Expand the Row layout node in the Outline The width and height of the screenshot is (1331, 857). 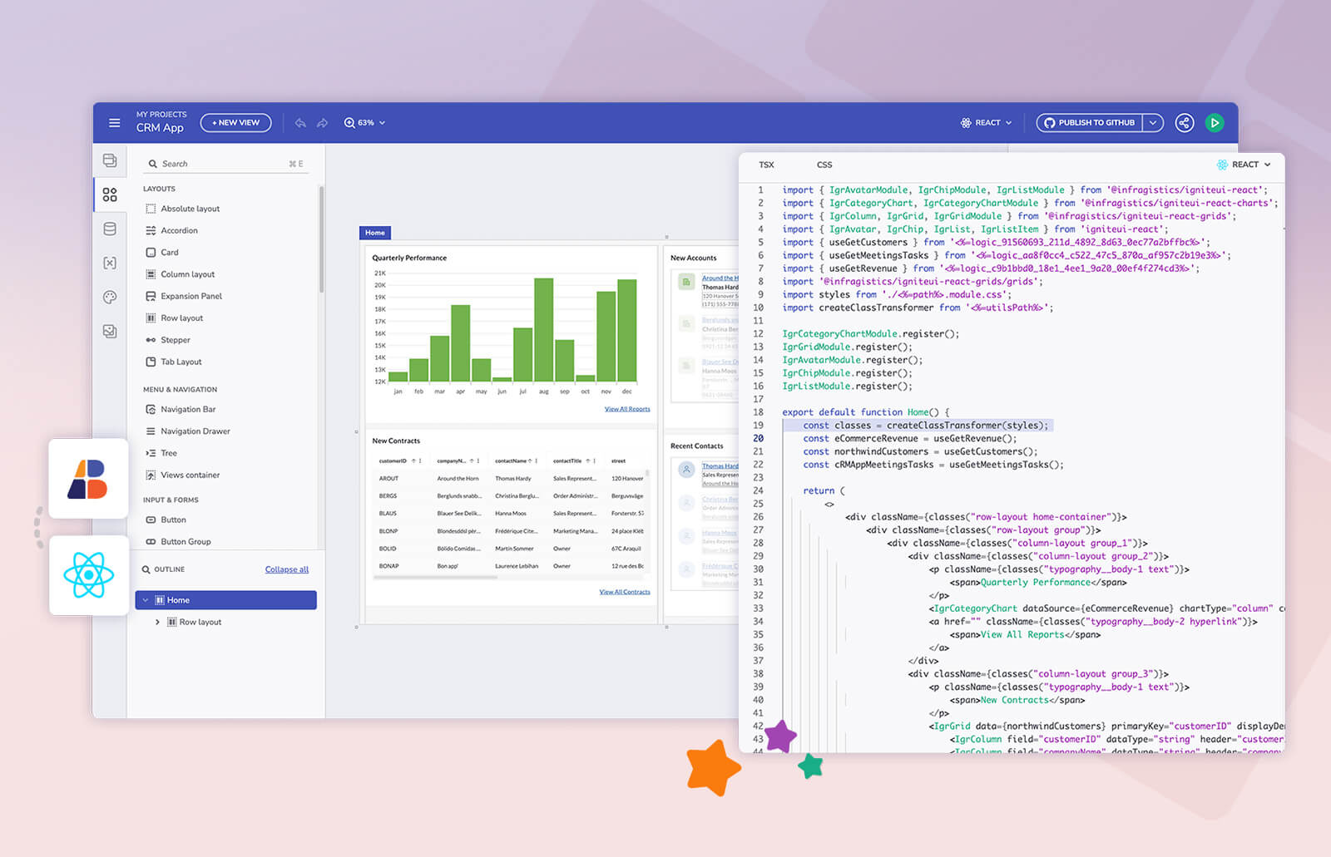click(157, 621)
